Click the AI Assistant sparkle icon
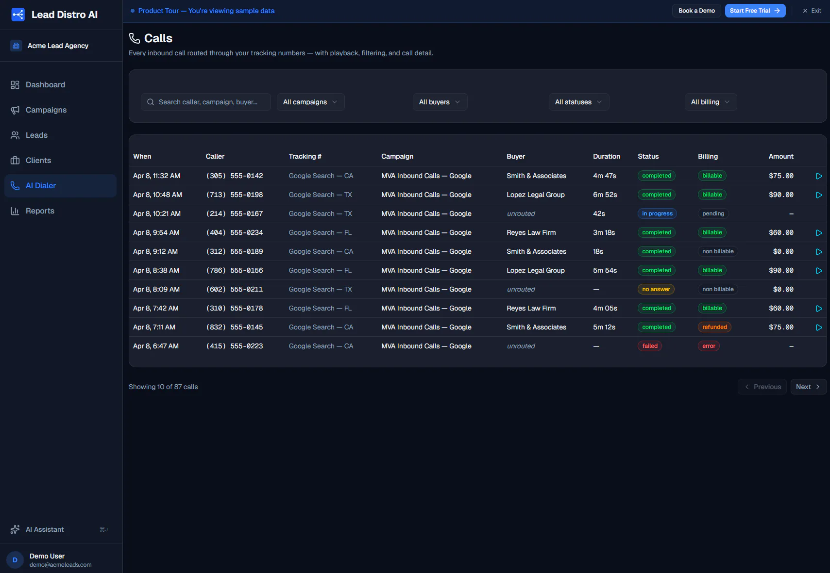830x573 pixels. [15, 529]
